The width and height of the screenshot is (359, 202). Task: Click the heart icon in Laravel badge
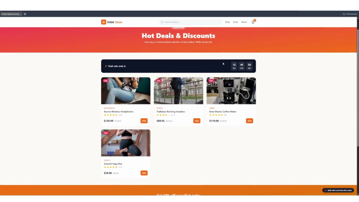tap(325, 190)
